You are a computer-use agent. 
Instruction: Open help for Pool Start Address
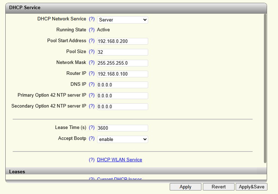tap(92, 41)
